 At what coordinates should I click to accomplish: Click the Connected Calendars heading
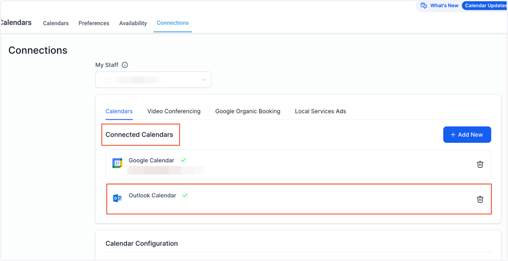pyautogui.click(x=139, y=135)
